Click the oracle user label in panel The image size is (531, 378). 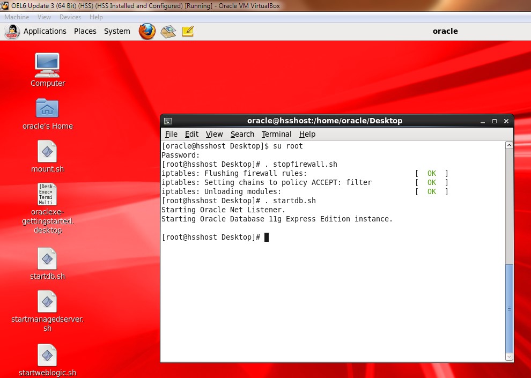445,31
